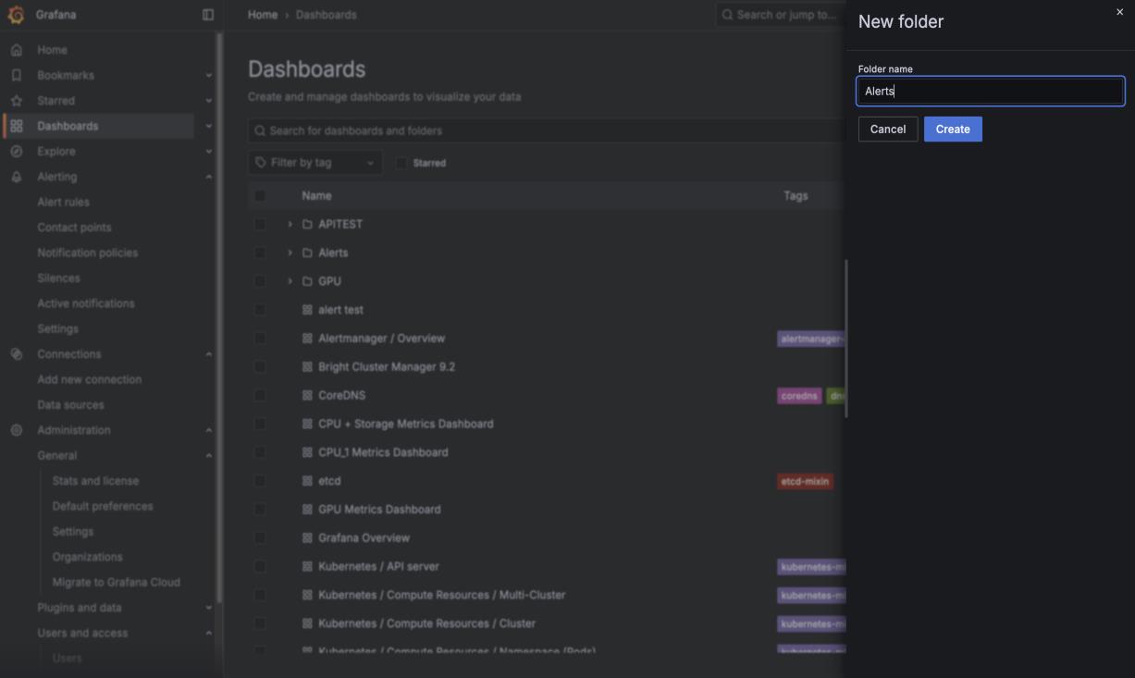Check the etcd row checkbox

tap(260, 481)
